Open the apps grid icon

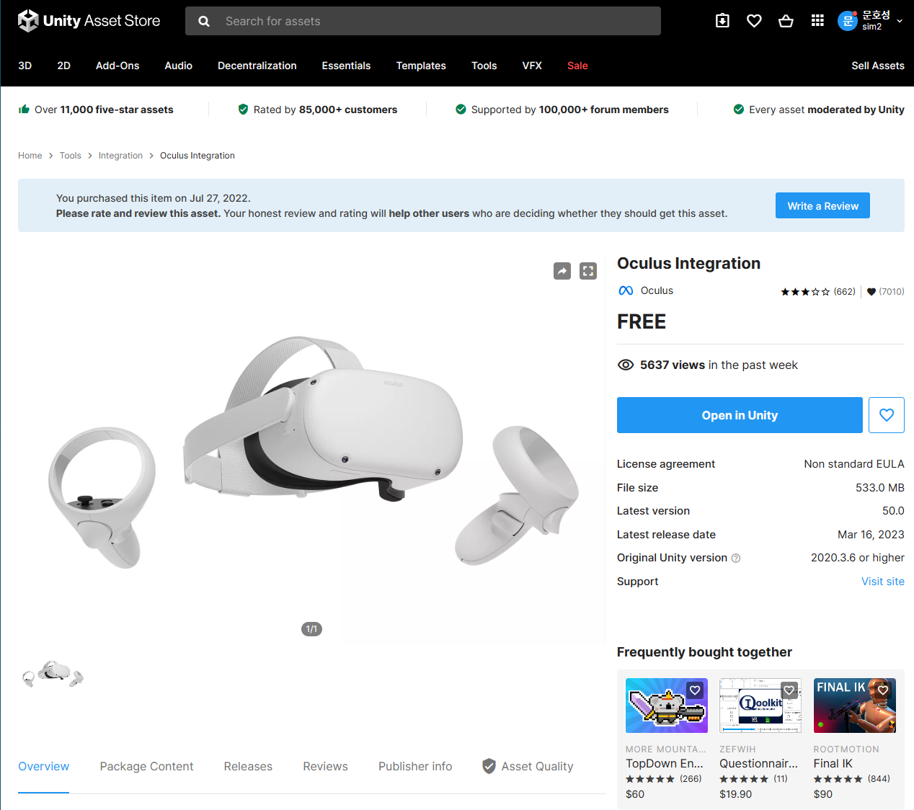click(817, 21)
